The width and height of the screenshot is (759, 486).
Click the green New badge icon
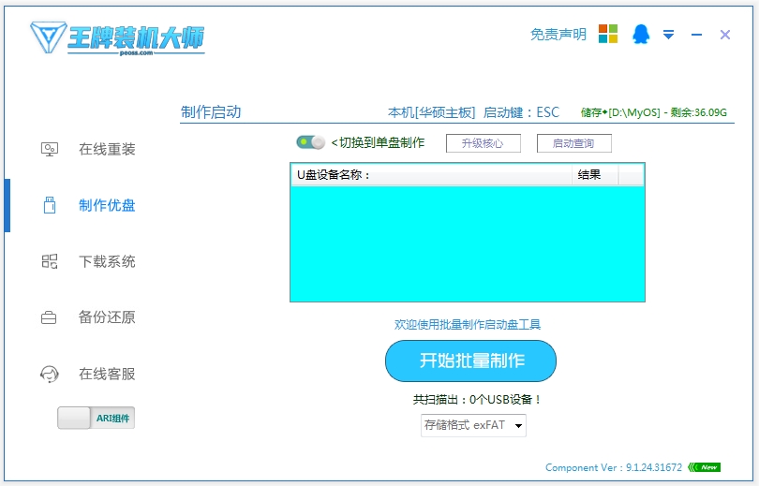click(x=705, y=467)
